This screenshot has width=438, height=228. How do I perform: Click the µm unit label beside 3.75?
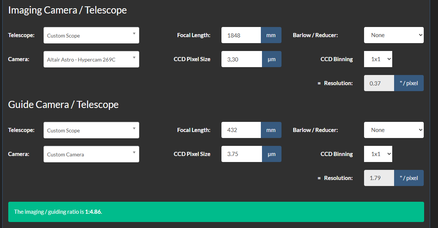click(x=271, y=154)
